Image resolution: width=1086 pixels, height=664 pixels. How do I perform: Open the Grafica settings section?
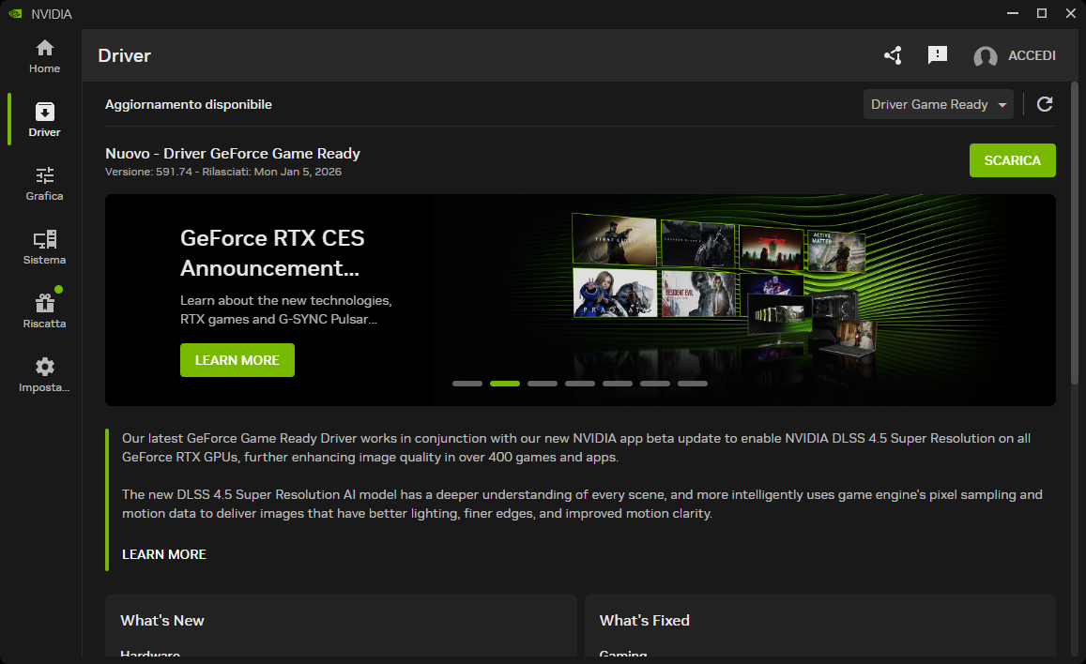pyautogui.click(x=43, y=184)
